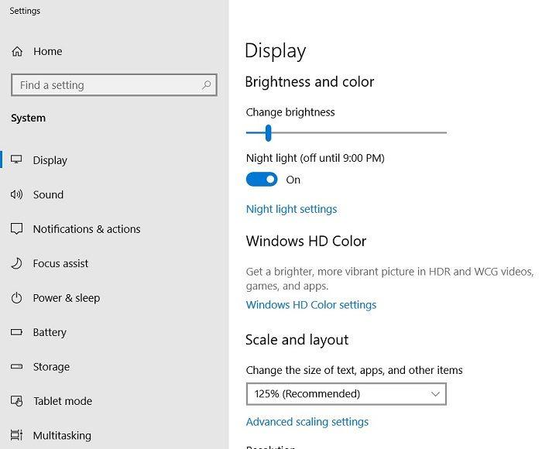Select Display in the sidebar
The height and width of the screenshot is (449, 542).
(x=50, y=160)
